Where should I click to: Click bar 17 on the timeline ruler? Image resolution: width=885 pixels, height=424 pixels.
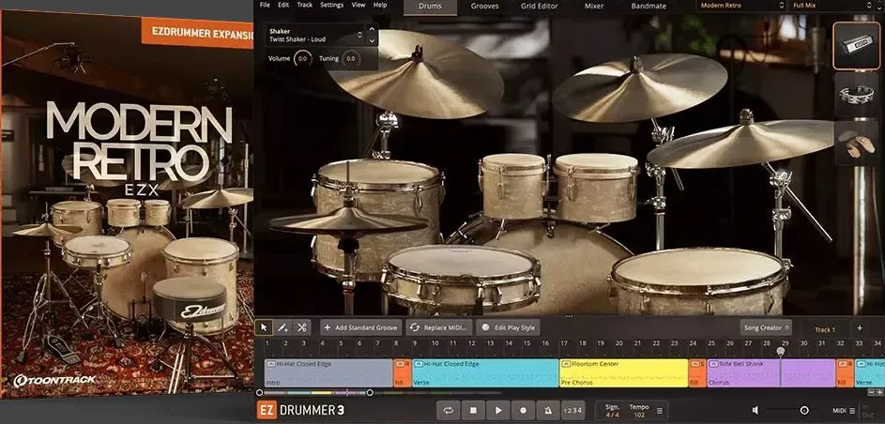coord(564,342)
